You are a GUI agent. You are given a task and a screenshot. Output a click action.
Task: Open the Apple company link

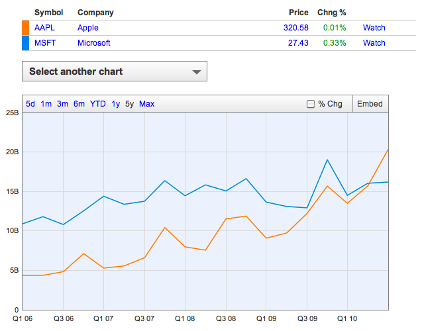pyautogui.click(x=88, y=28)
